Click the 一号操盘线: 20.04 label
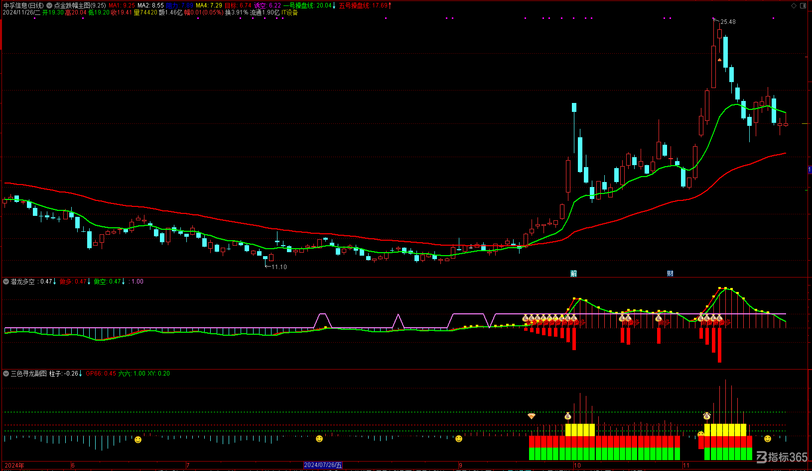The height and width of the screenshot is (471, 812). 309,5
